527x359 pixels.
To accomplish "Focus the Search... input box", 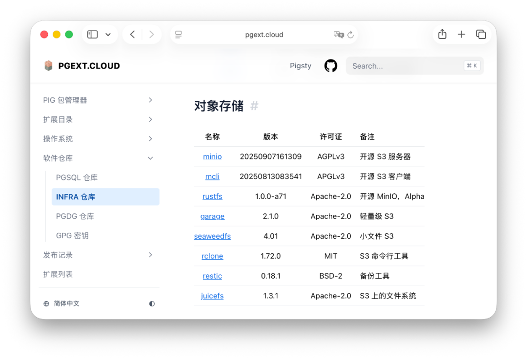I will tap(415, 66).
